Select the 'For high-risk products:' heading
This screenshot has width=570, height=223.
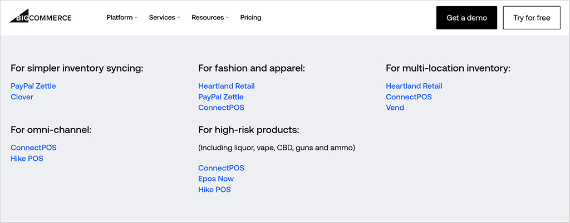click(249, 130)
